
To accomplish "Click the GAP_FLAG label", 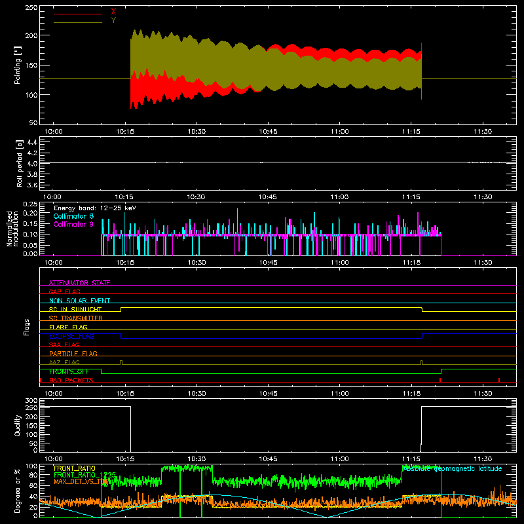I will point(64,291).
